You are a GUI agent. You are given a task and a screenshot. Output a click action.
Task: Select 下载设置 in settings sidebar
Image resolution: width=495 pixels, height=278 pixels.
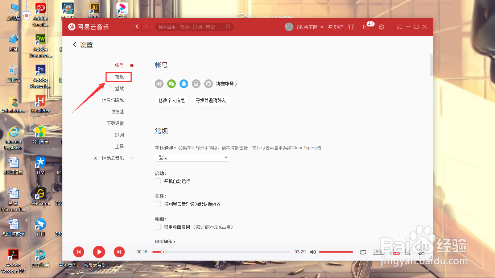tap(115, 123)
